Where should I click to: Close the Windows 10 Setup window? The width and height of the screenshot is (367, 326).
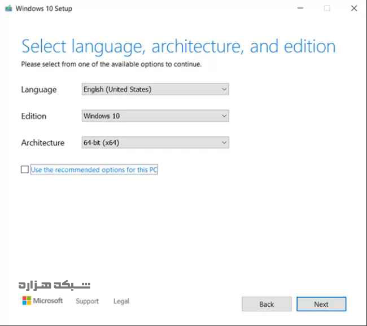354,8
